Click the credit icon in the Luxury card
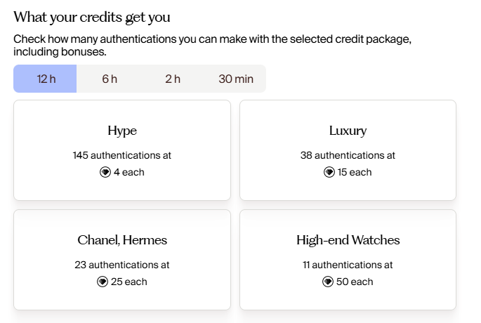Image resolution: width=481 pixels, height=323 pixels. (329, 172)
